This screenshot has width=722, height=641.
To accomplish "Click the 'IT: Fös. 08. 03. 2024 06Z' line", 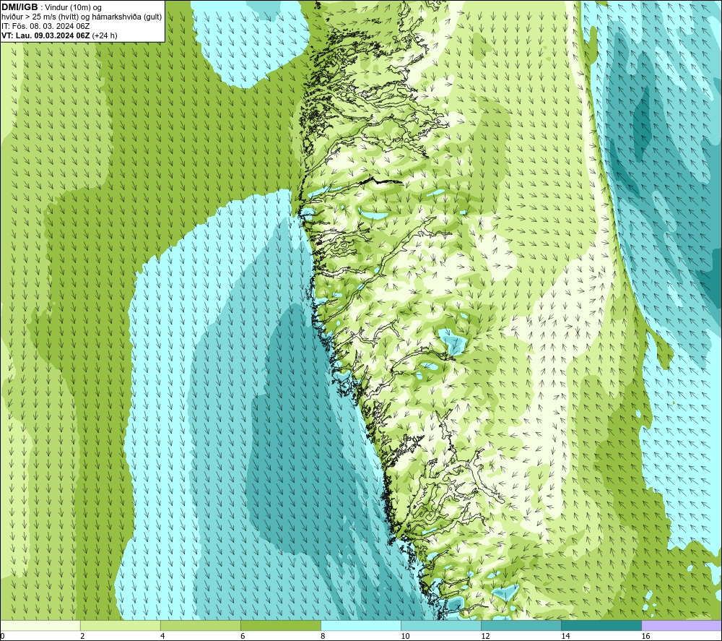I will (x=45, y=26).
